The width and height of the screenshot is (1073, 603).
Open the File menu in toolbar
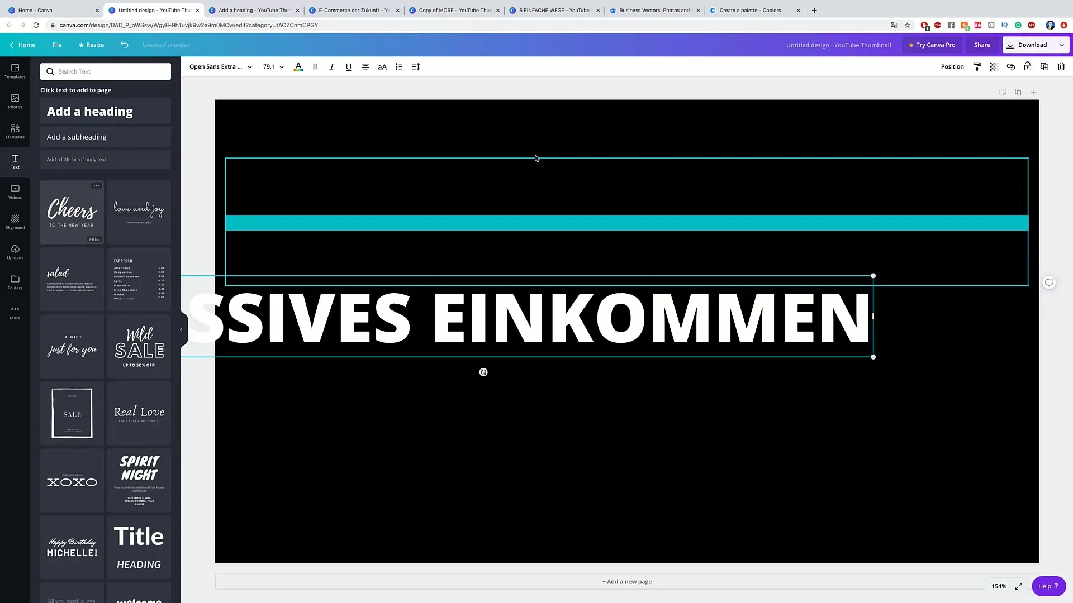point(57,45)
